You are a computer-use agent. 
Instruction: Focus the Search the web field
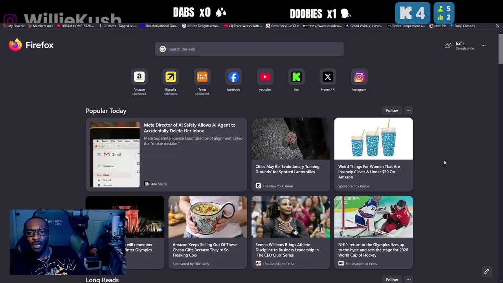pos(249,49)
